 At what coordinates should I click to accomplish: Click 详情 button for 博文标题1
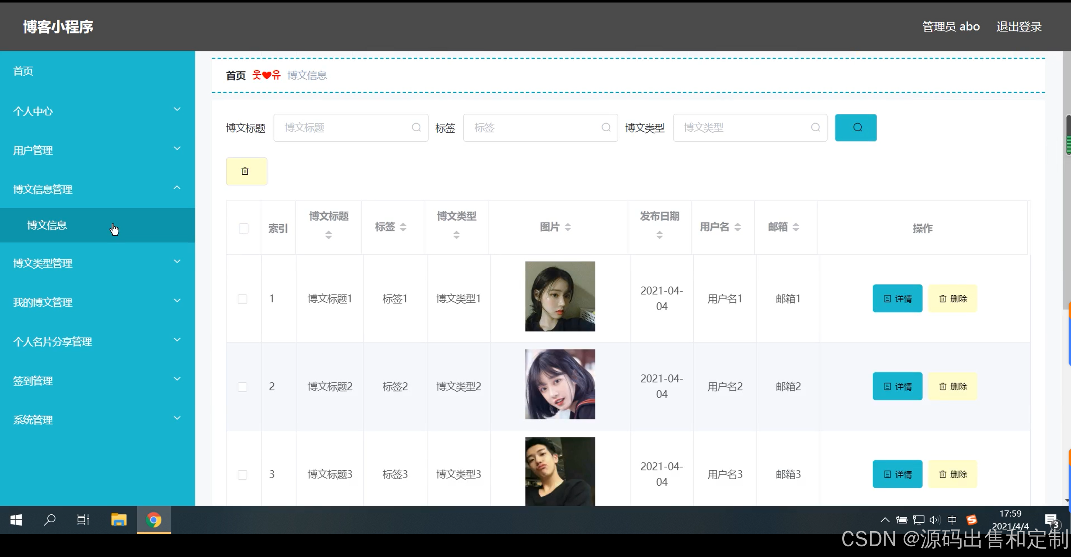(x=897, y=299)
